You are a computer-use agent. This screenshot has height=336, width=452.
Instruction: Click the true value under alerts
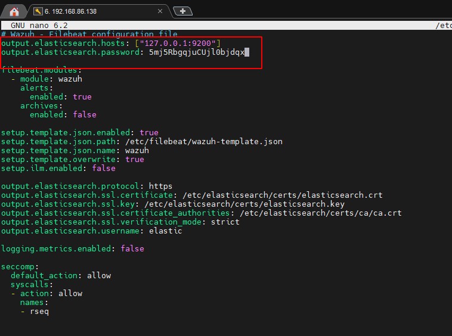coord(82,97)
